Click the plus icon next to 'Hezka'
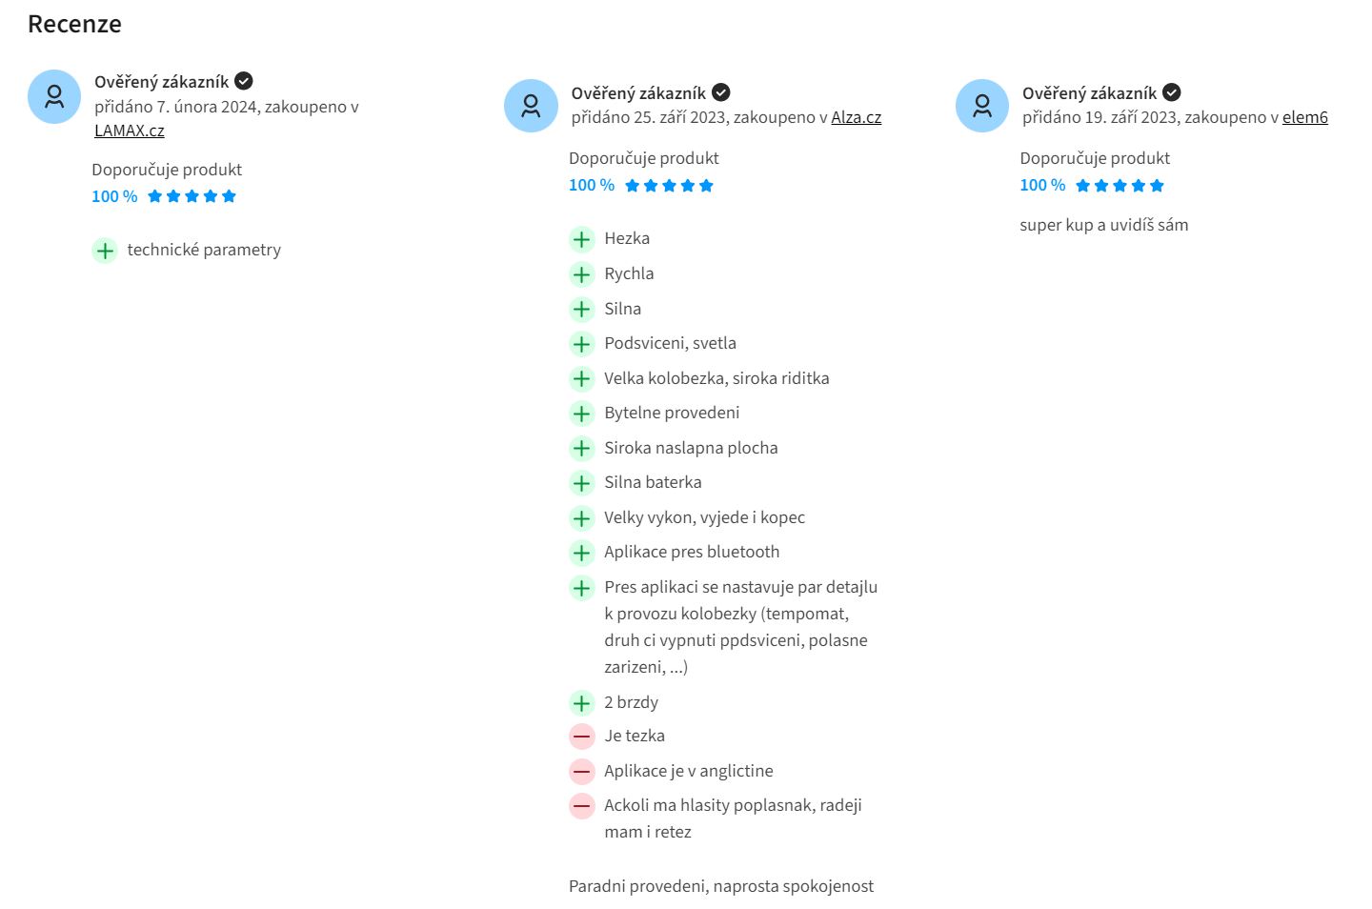1372x909 pixels. 581,239
